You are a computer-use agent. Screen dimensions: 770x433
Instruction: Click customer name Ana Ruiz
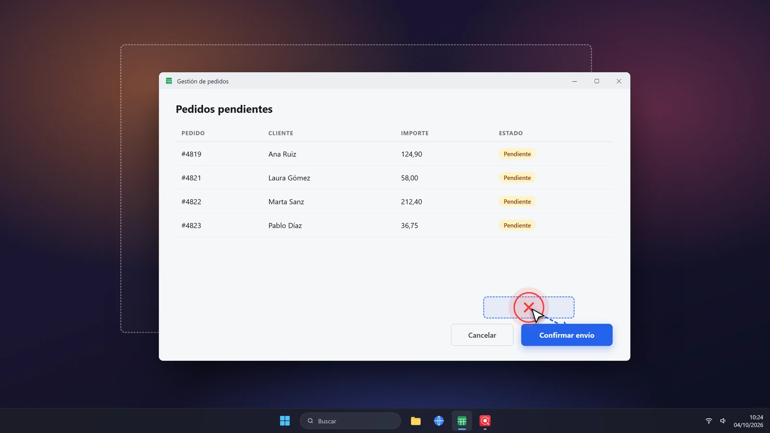pos(282,154)
